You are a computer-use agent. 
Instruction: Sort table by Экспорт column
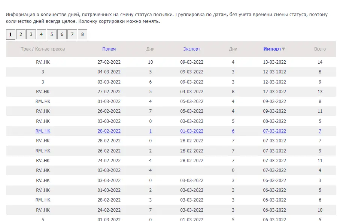coord(192,49)
